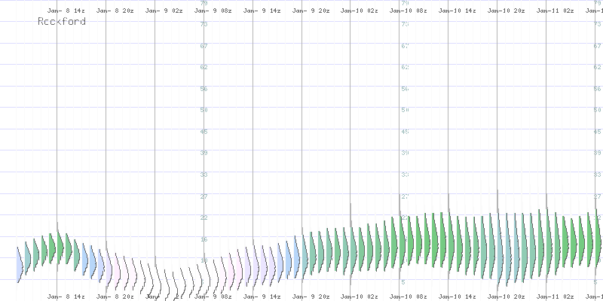
Task: Click the top Jan- 9 08z time label
Action: click(x=218, y=12)
